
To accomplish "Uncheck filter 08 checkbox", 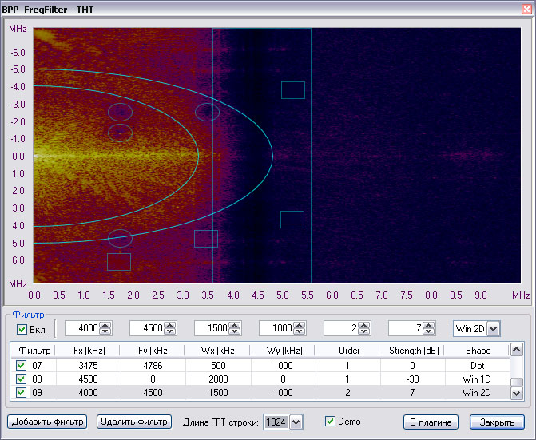I will [21, 379].
